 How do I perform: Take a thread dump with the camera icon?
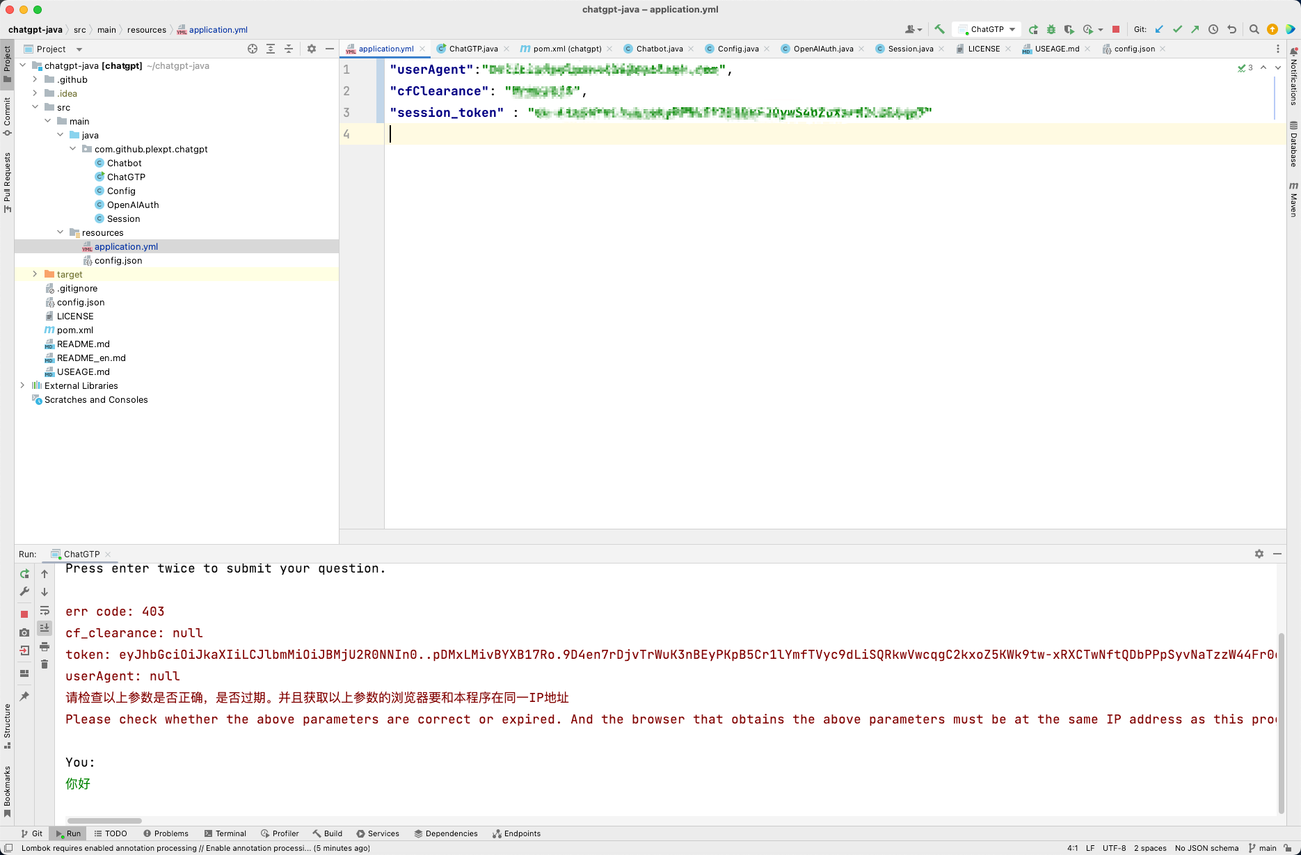(24, 632)
